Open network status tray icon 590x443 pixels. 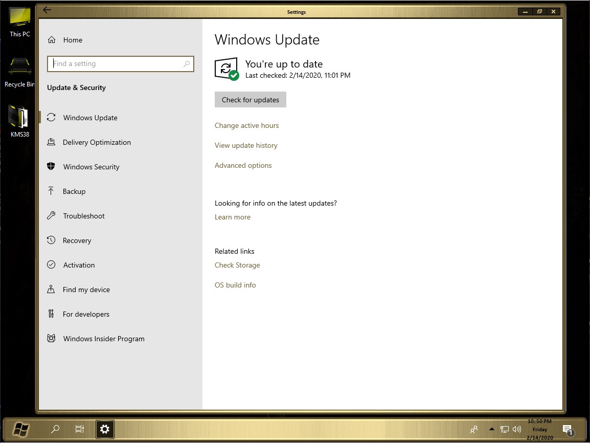(x=504, y=429)
